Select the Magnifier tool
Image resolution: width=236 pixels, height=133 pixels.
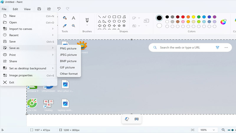pyautogui.click(x=73, y=26)
